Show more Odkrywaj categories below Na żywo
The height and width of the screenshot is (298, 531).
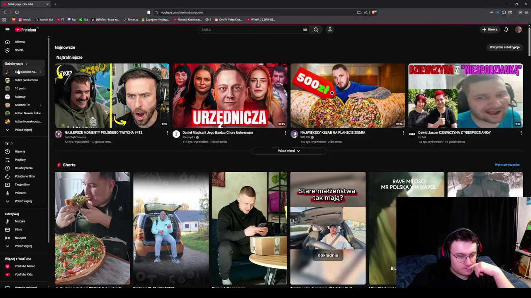click(24, 246)
